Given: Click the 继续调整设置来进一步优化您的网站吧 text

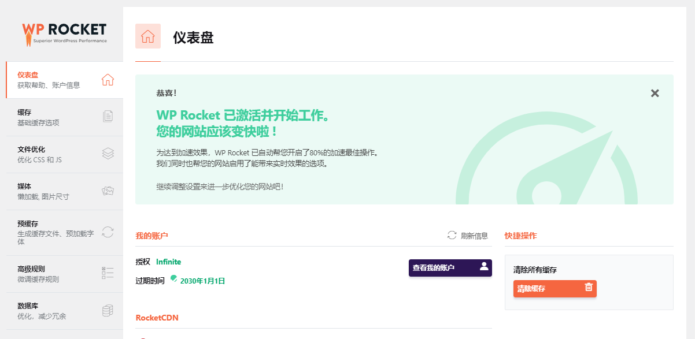Looking at the screenshot, I should click(220, 187).
